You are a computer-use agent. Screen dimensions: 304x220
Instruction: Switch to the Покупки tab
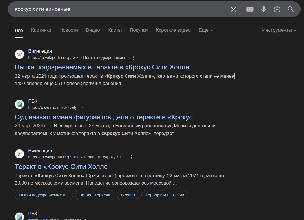coord(139,30)
